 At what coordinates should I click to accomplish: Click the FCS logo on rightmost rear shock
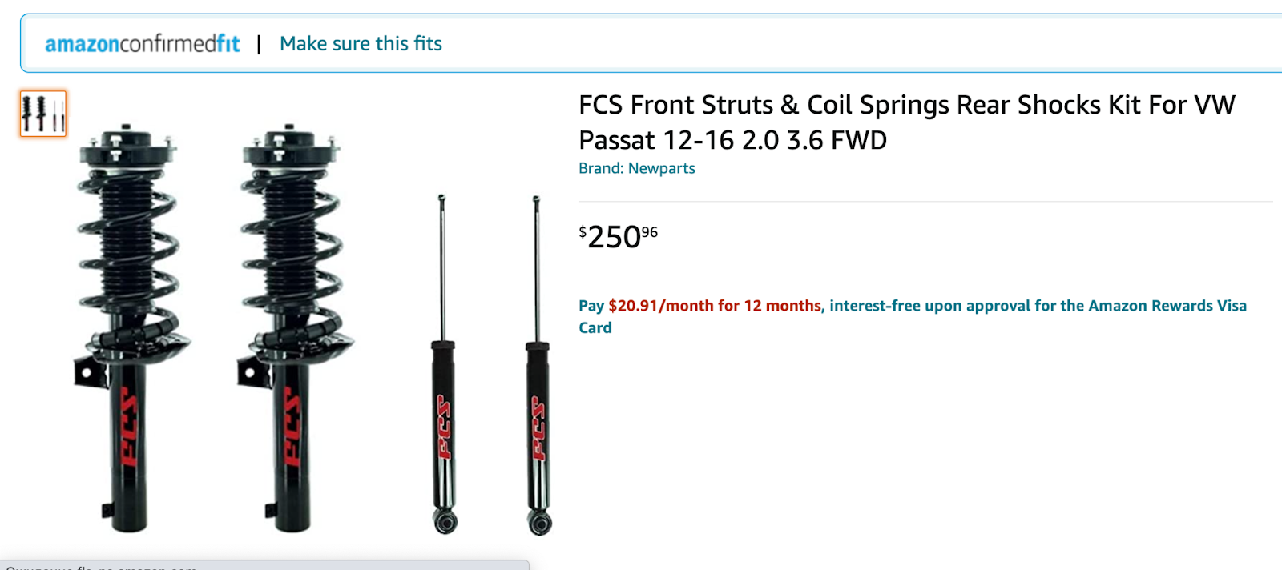click(538, 428)
